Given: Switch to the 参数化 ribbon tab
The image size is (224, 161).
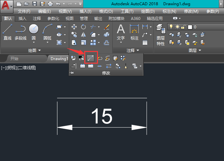Looking at the screenshot, I should coord(53,18).
